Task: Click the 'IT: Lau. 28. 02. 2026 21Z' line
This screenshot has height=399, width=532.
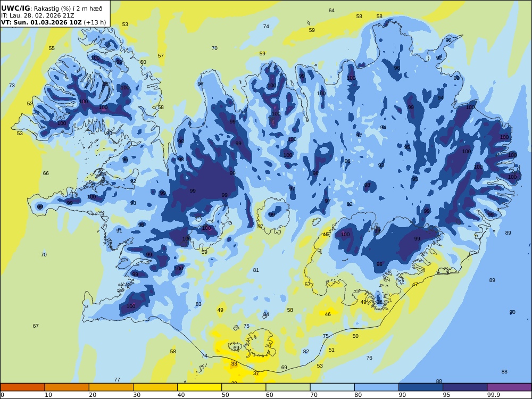Action: pos(37,15)
